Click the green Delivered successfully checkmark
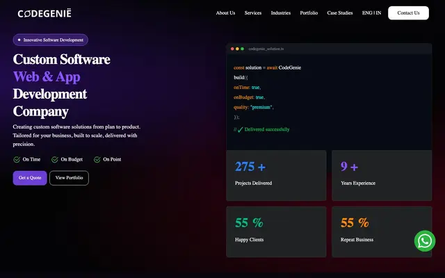445x278 pixels. pos(241,130)
